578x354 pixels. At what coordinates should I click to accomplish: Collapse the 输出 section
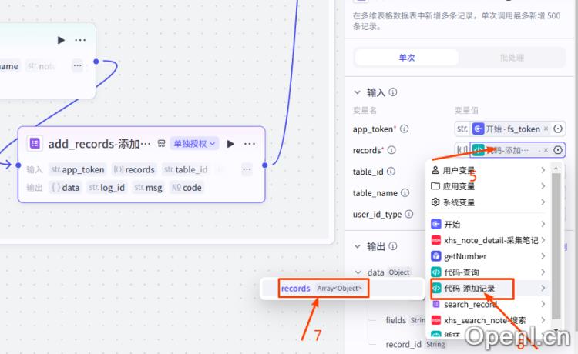(357, 246)
